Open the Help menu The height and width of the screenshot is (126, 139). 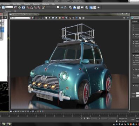point(53,4)
